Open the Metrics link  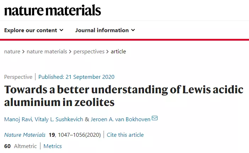click(x=52, y=146)
